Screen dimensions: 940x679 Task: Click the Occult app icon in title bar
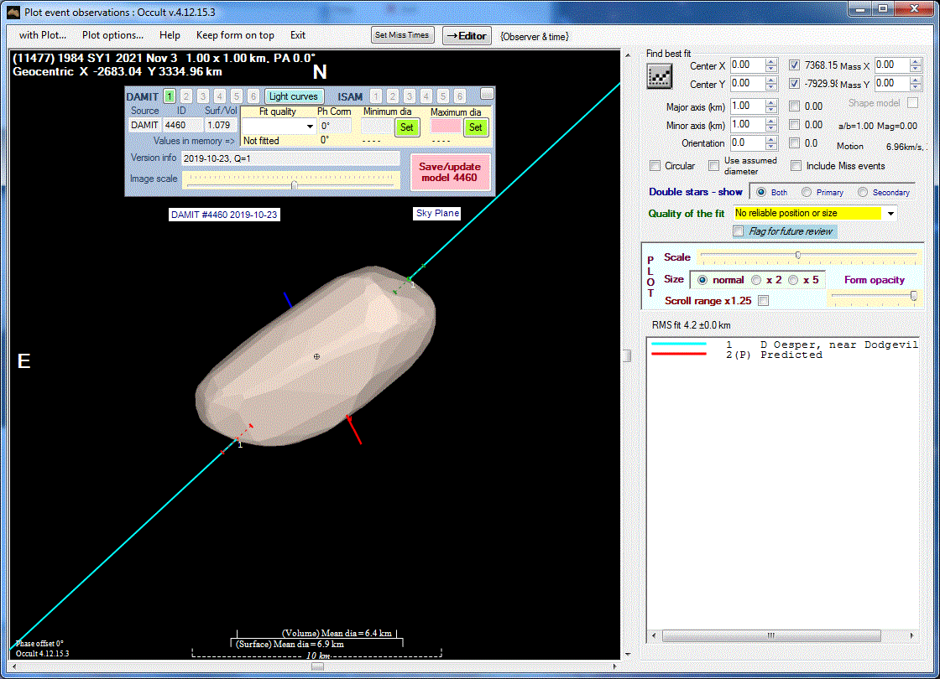pos(13,12)
